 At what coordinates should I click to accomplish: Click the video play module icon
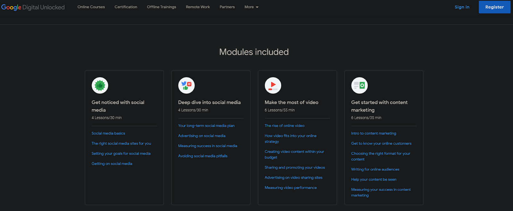273,86
